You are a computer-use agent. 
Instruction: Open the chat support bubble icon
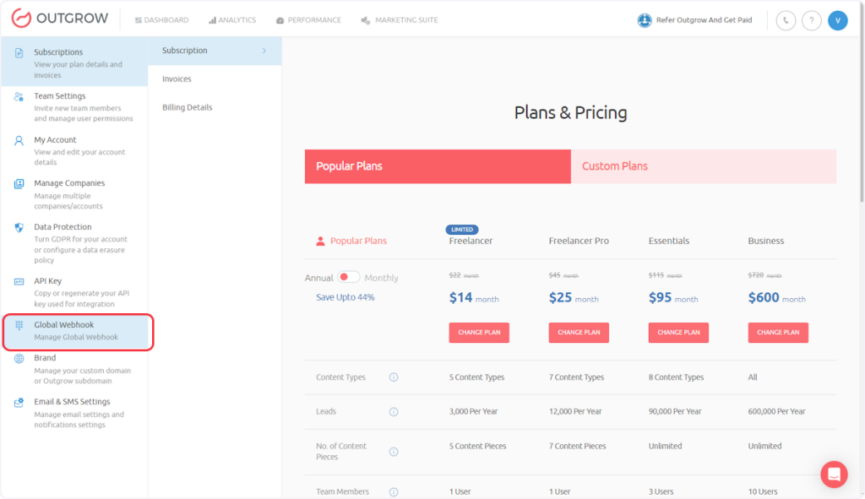834,474
